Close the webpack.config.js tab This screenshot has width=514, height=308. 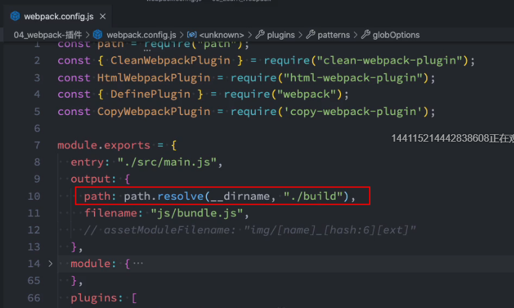click(103, 16)
